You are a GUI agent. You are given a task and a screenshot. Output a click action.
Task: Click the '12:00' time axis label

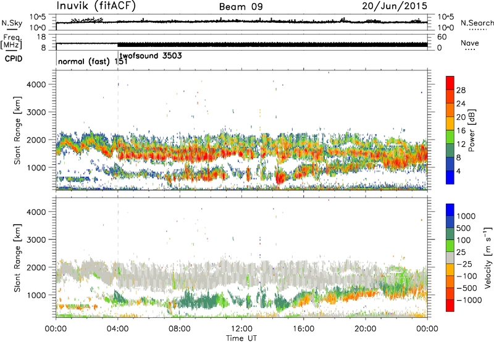pos(241,329)
